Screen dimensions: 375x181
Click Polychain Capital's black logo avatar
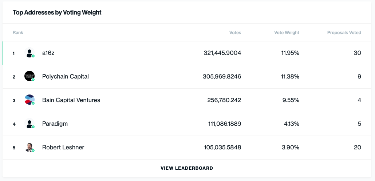[29, 76]
